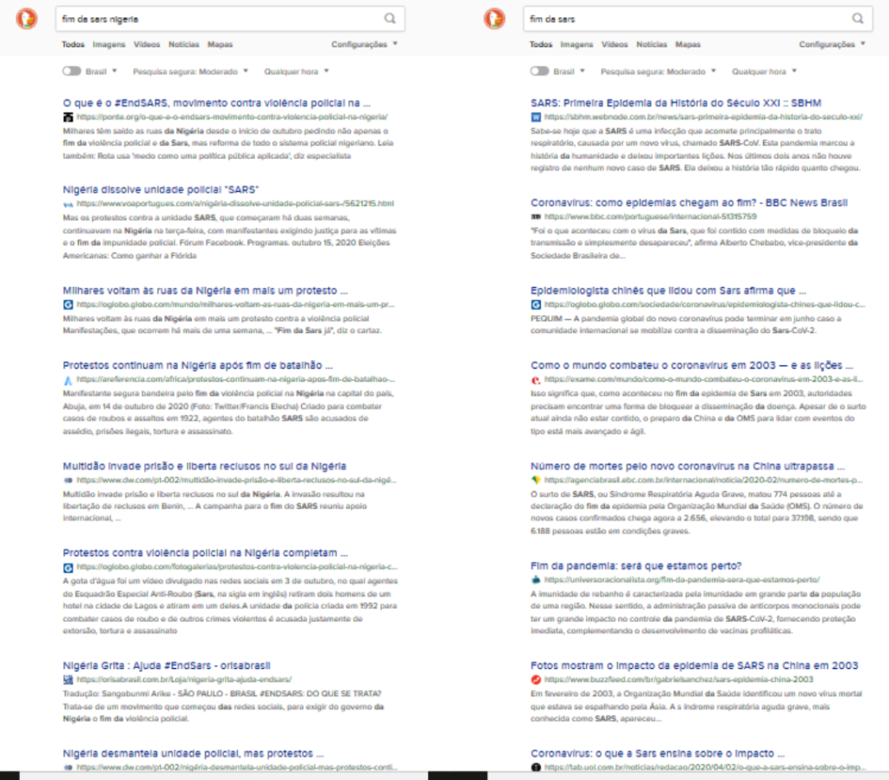
Task: Open 'Multidão invade prisão' result
Action: (205, 466)
